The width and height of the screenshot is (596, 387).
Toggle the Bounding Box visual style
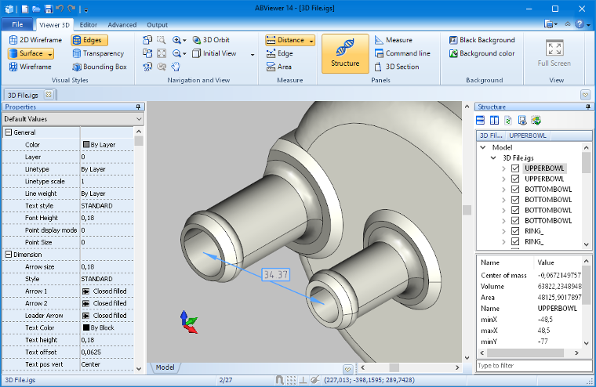pyautogui.click(x=99, y=67)
